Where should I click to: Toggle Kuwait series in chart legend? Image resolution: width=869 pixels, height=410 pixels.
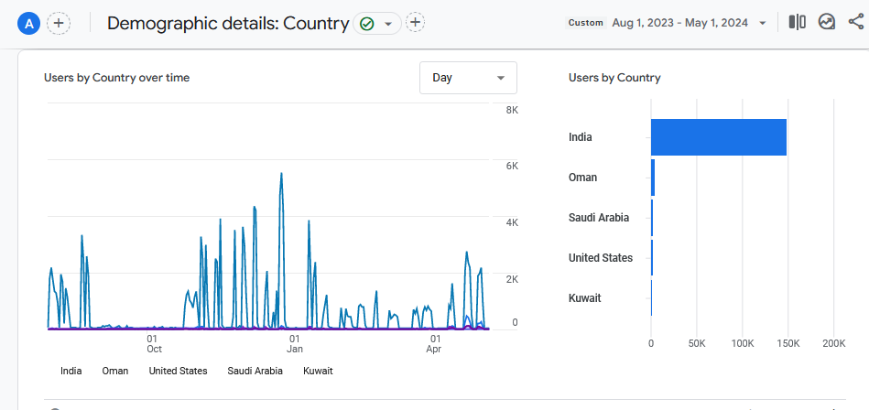[x=318, y=371]
